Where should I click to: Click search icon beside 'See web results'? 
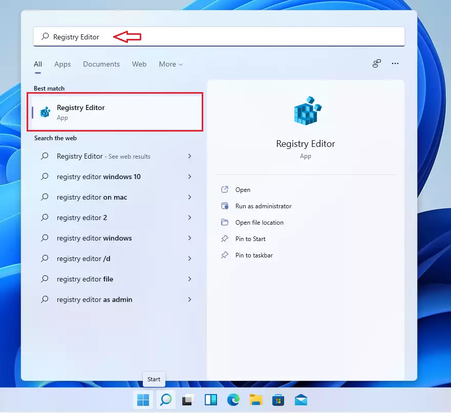[45, 156]
